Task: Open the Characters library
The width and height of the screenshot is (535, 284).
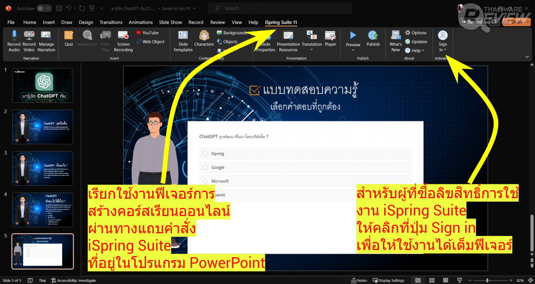Action: (x=204, y=38)
